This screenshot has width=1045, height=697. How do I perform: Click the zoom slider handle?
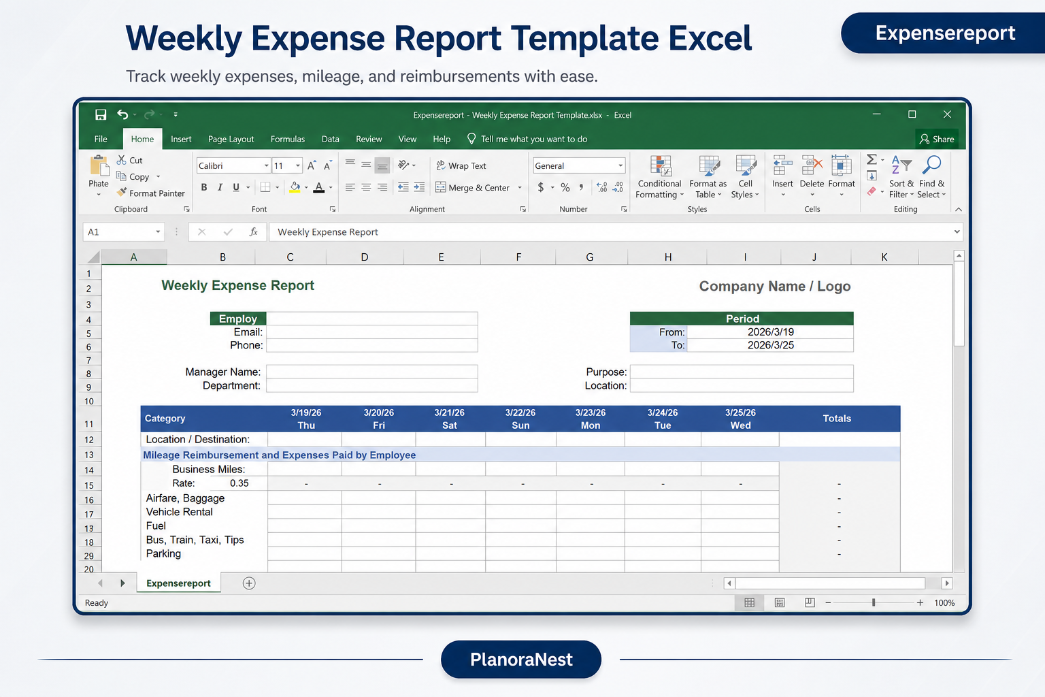[x=874, y=602]
